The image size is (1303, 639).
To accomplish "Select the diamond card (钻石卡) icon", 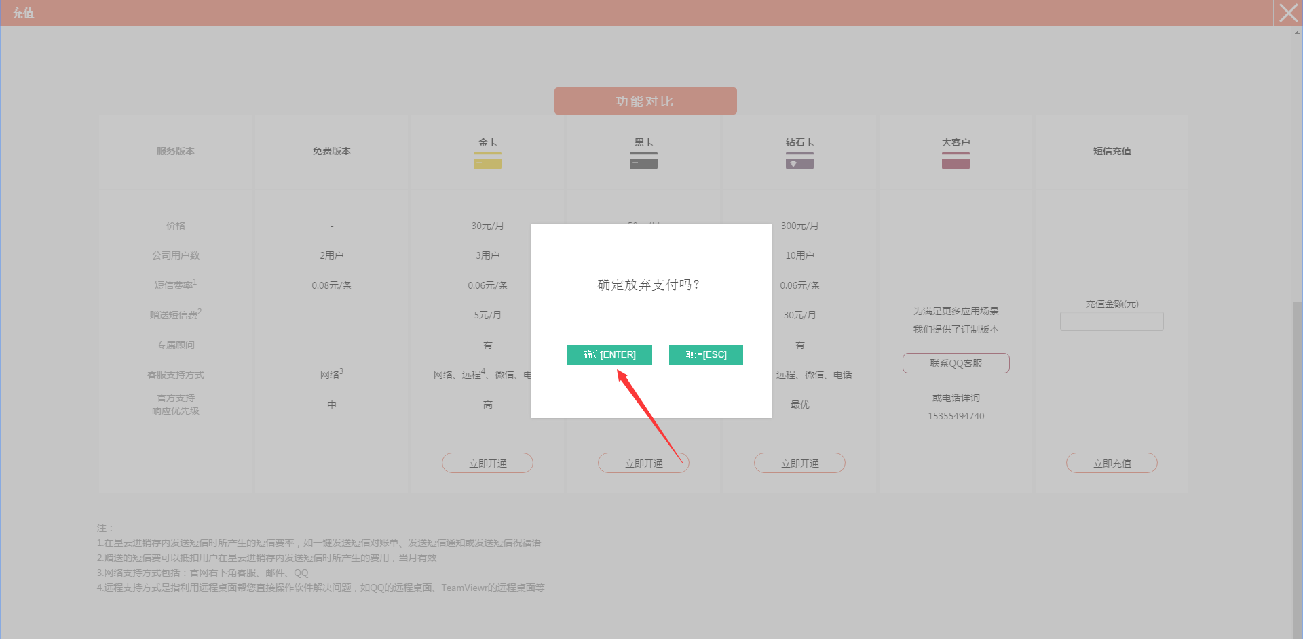I will (x=799, y=161).
